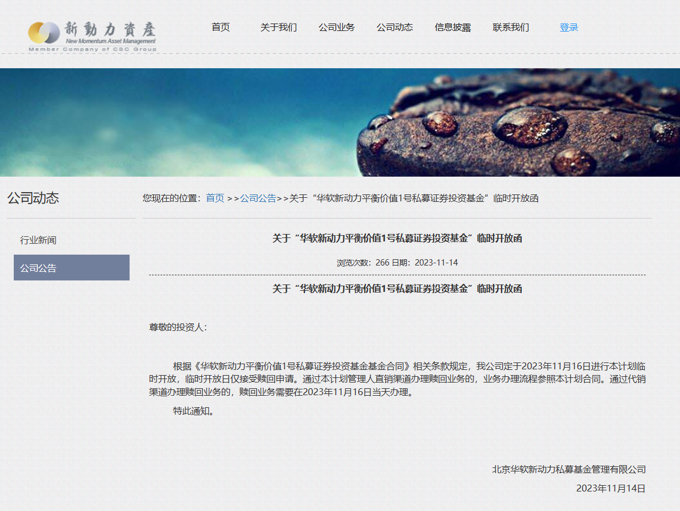This screenshot has width=680, height=511.
Task: Click the 尊敬的投资人 salutation line
Action: 178,327
